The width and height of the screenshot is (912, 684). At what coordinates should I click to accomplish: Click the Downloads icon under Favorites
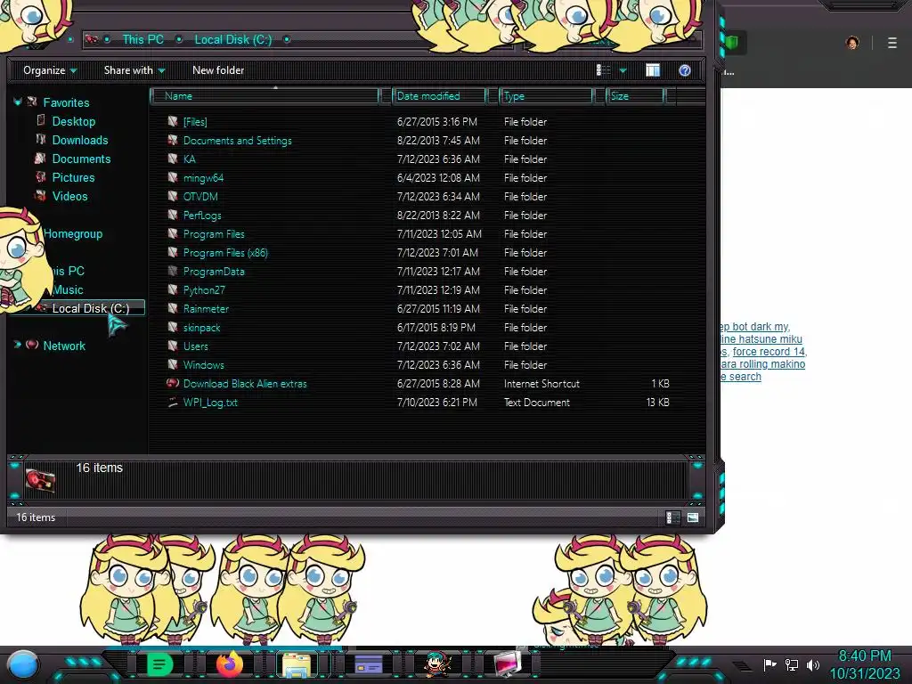tap(41, 139)
